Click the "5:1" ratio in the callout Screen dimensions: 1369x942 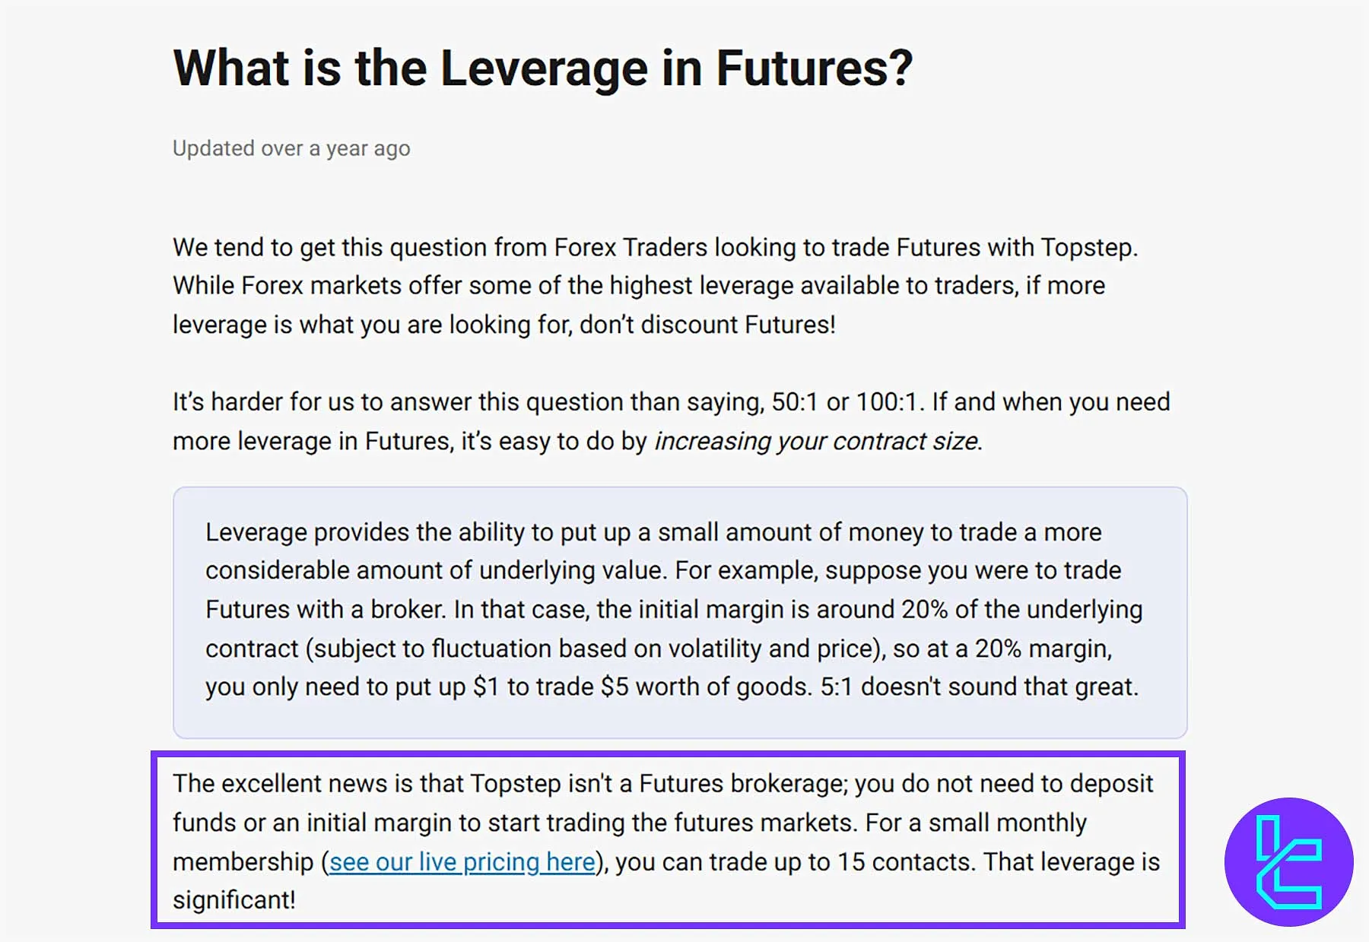pyautogui.click(x=836, y=687)
